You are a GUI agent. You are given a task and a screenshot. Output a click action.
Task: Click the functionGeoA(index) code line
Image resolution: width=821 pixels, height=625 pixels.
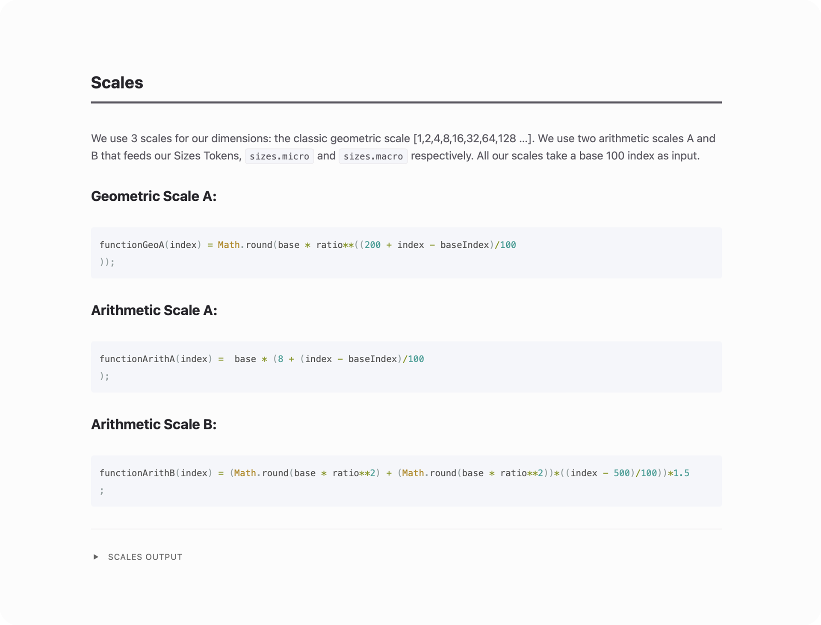[307, 245]
